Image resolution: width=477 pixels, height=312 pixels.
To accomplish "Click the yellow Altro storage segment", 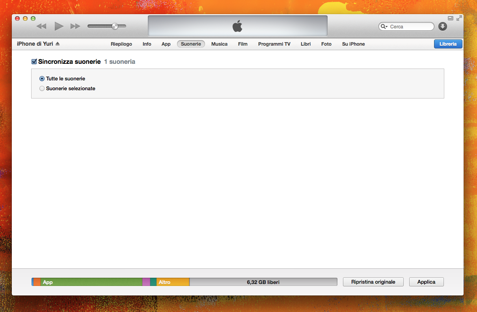I will [x=173, y=282].
